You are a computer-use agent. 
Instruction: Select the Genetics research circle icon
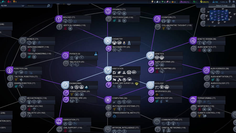[x=150, y=55]
